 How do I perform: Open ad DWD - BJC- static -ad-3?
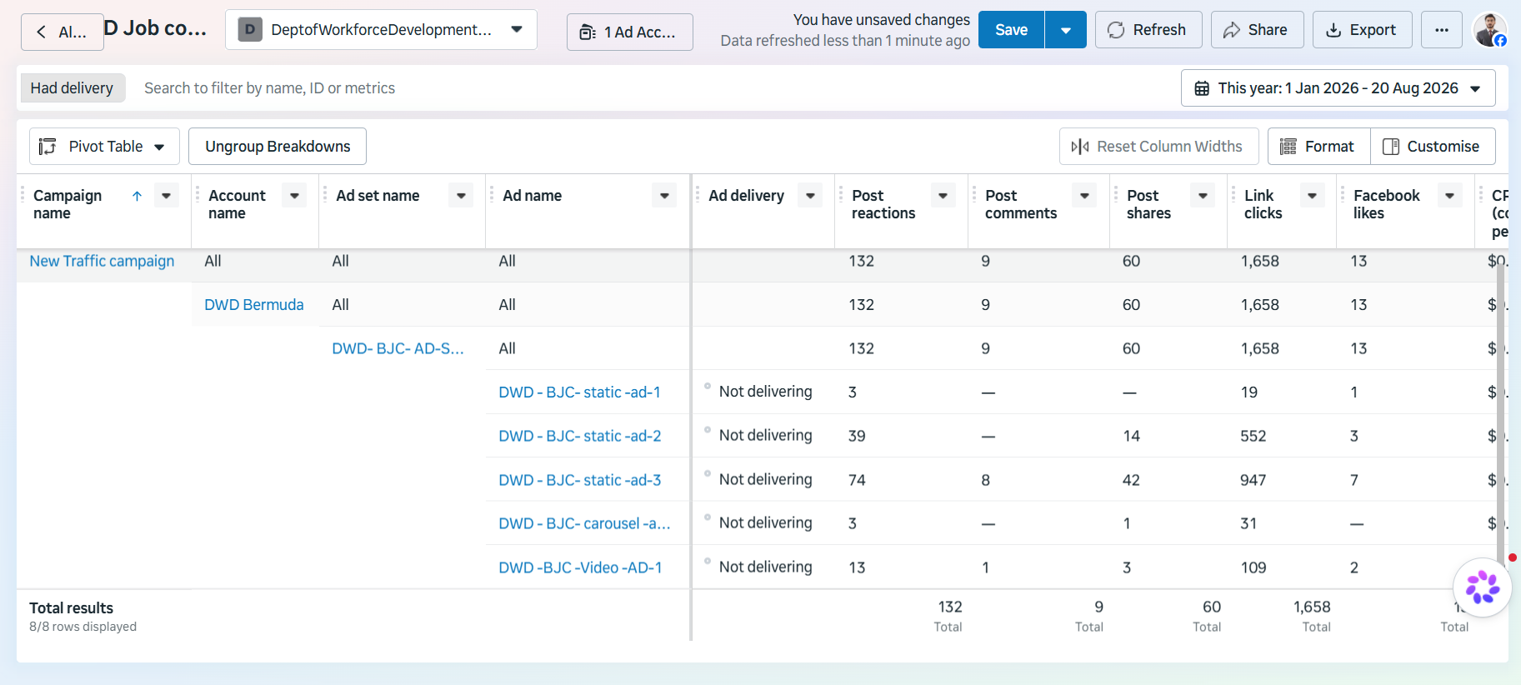coord(579,480)
